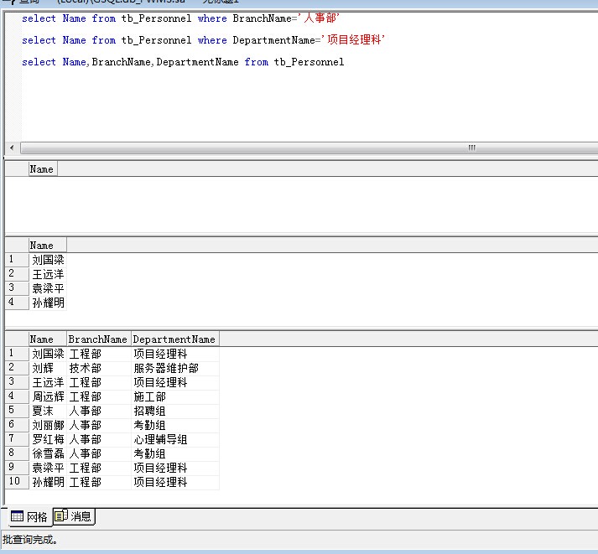Click the Name header of third result grid
Screen dimensions: 598x554
pyautogui.click(x=48, y=339)
